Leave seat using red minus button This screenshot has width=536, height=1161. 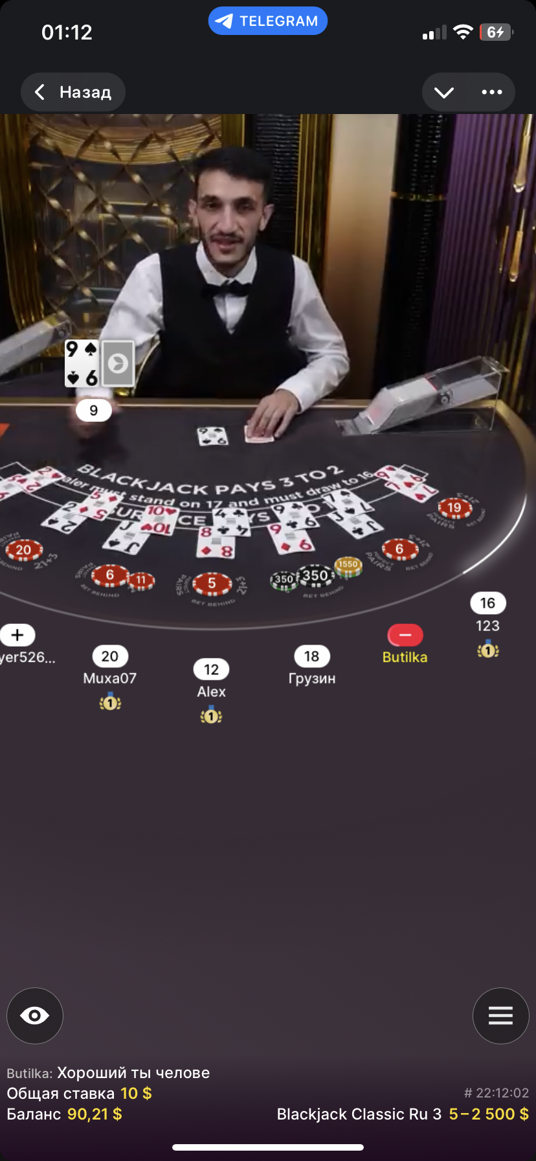pos(405,635)
